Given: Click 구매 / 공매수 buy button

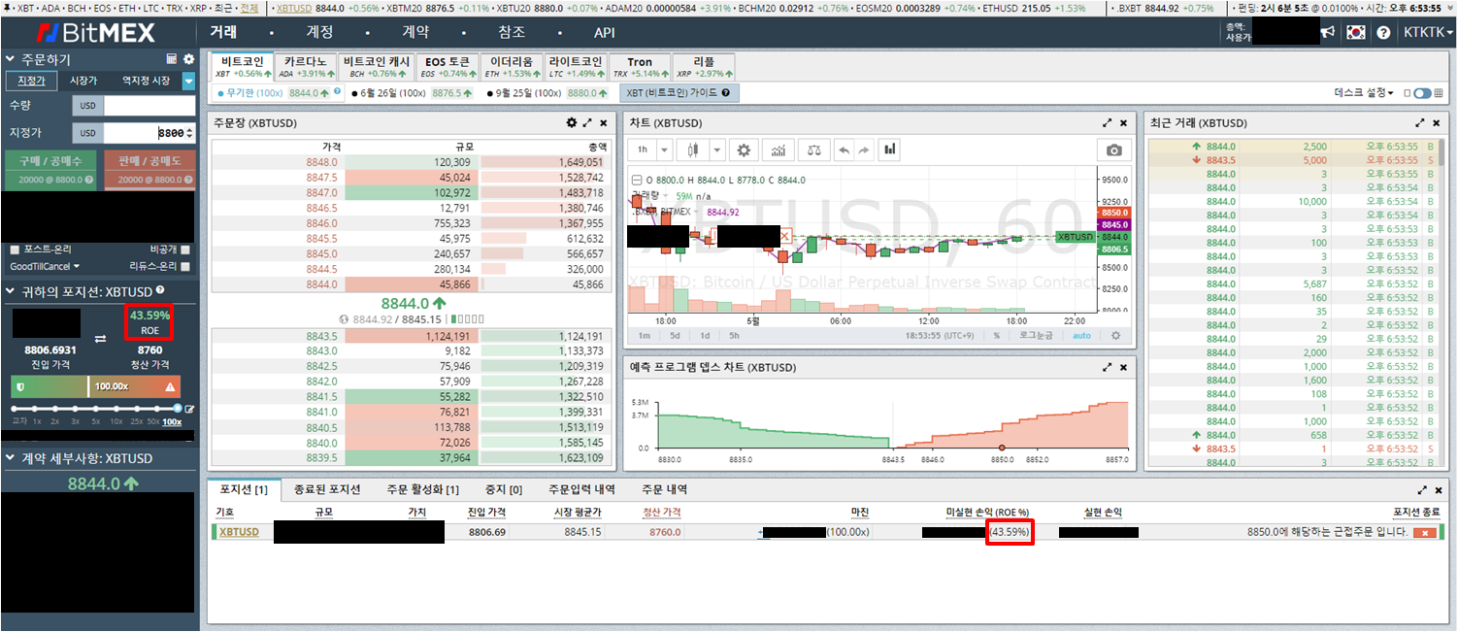Looking at the screenshot, I should pyautogui.click(x=50, y=169).
